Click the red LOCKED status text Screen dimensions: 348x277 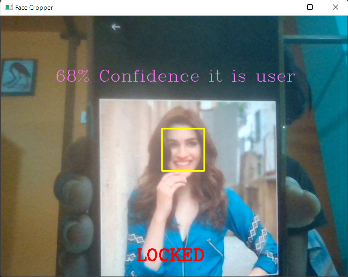pos(170,255)
